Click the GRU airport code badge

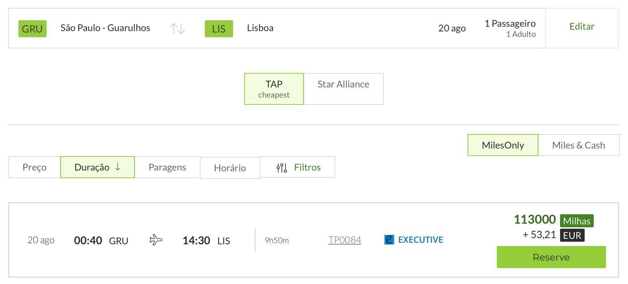33,29
